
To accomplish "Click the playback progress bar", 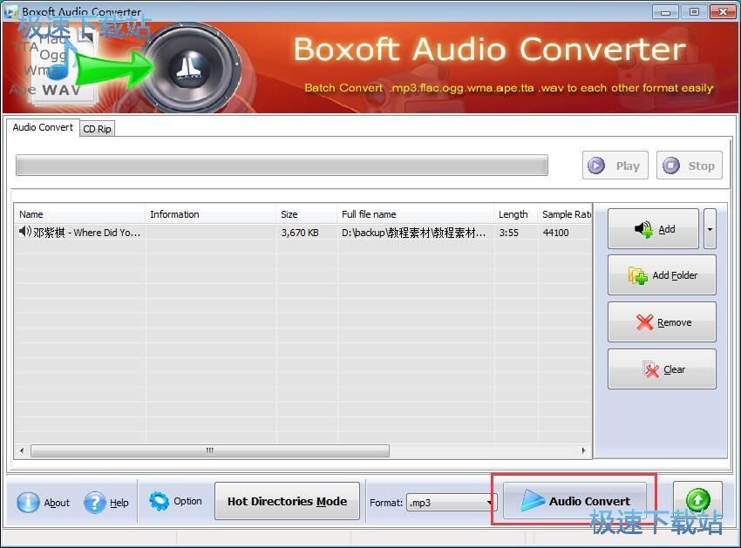I will pyautogui.click(x=282, y=166).
